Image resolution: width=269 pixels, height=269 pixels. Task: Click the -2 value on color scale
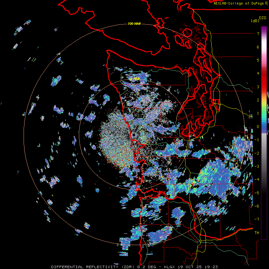pyautogui.click(x=257, y=153)
